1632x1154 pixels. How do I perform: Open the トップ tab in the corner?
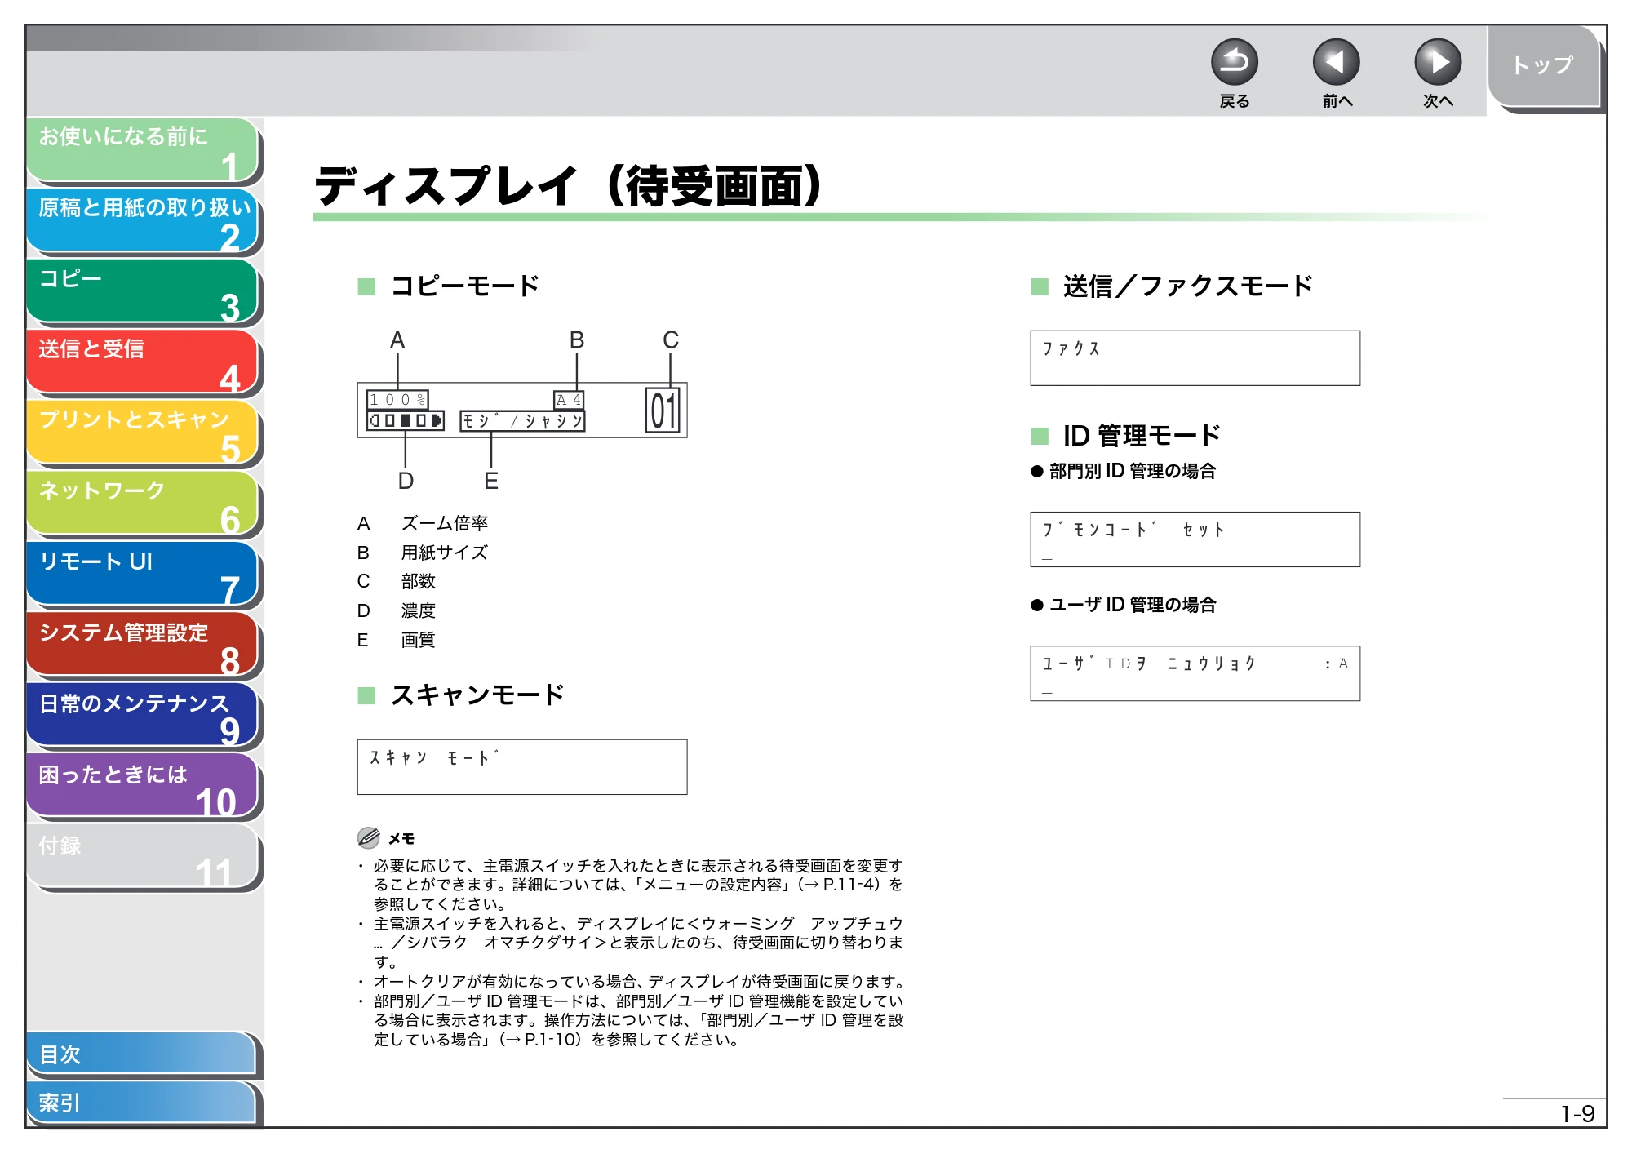1542,65
